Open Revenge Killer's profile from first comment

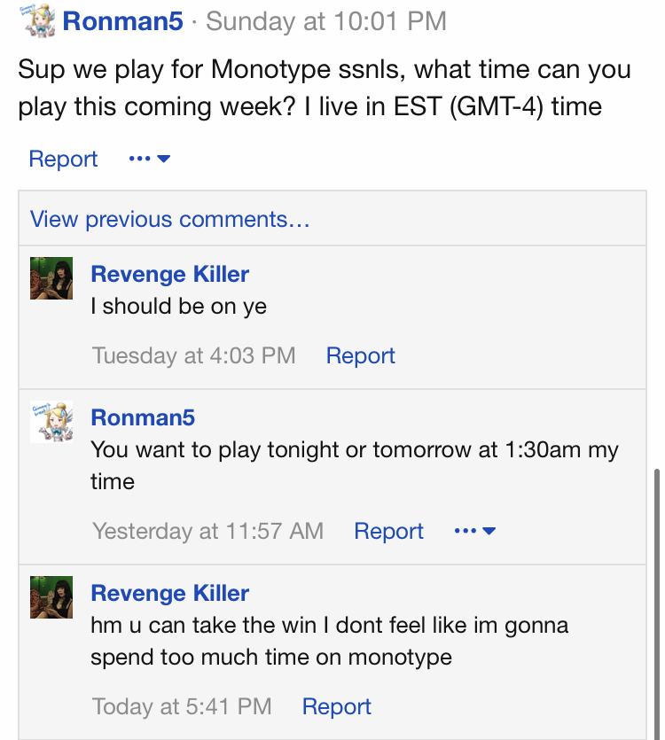coord(169,274)
